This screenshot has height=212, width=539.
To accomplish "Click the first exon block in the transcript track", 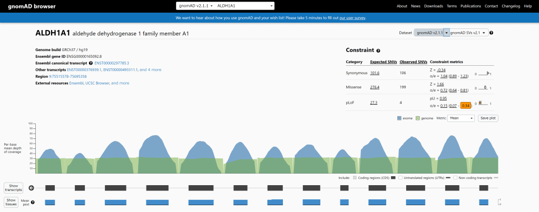I will pyautogui.click(x=50, y=188).
